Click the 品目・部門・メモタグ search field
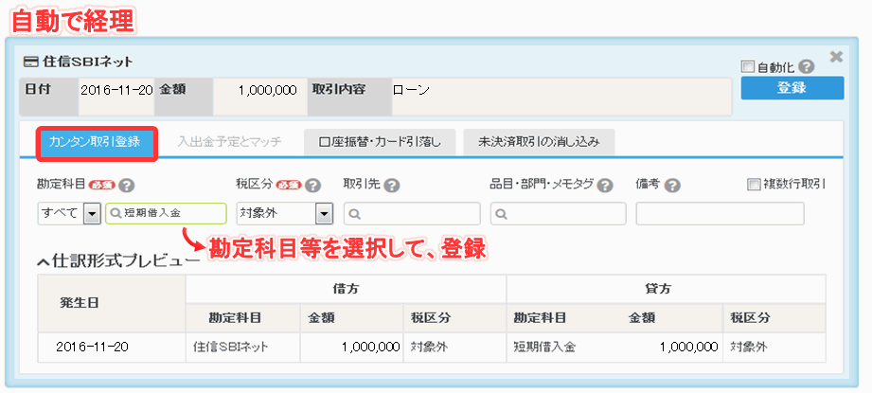 [559, 213]
